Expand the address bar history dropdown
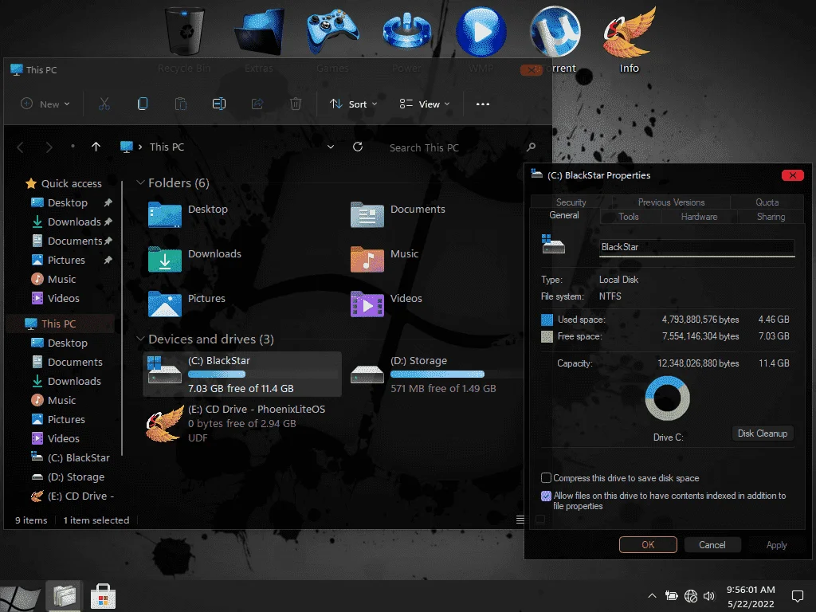 tap(331, 147)
